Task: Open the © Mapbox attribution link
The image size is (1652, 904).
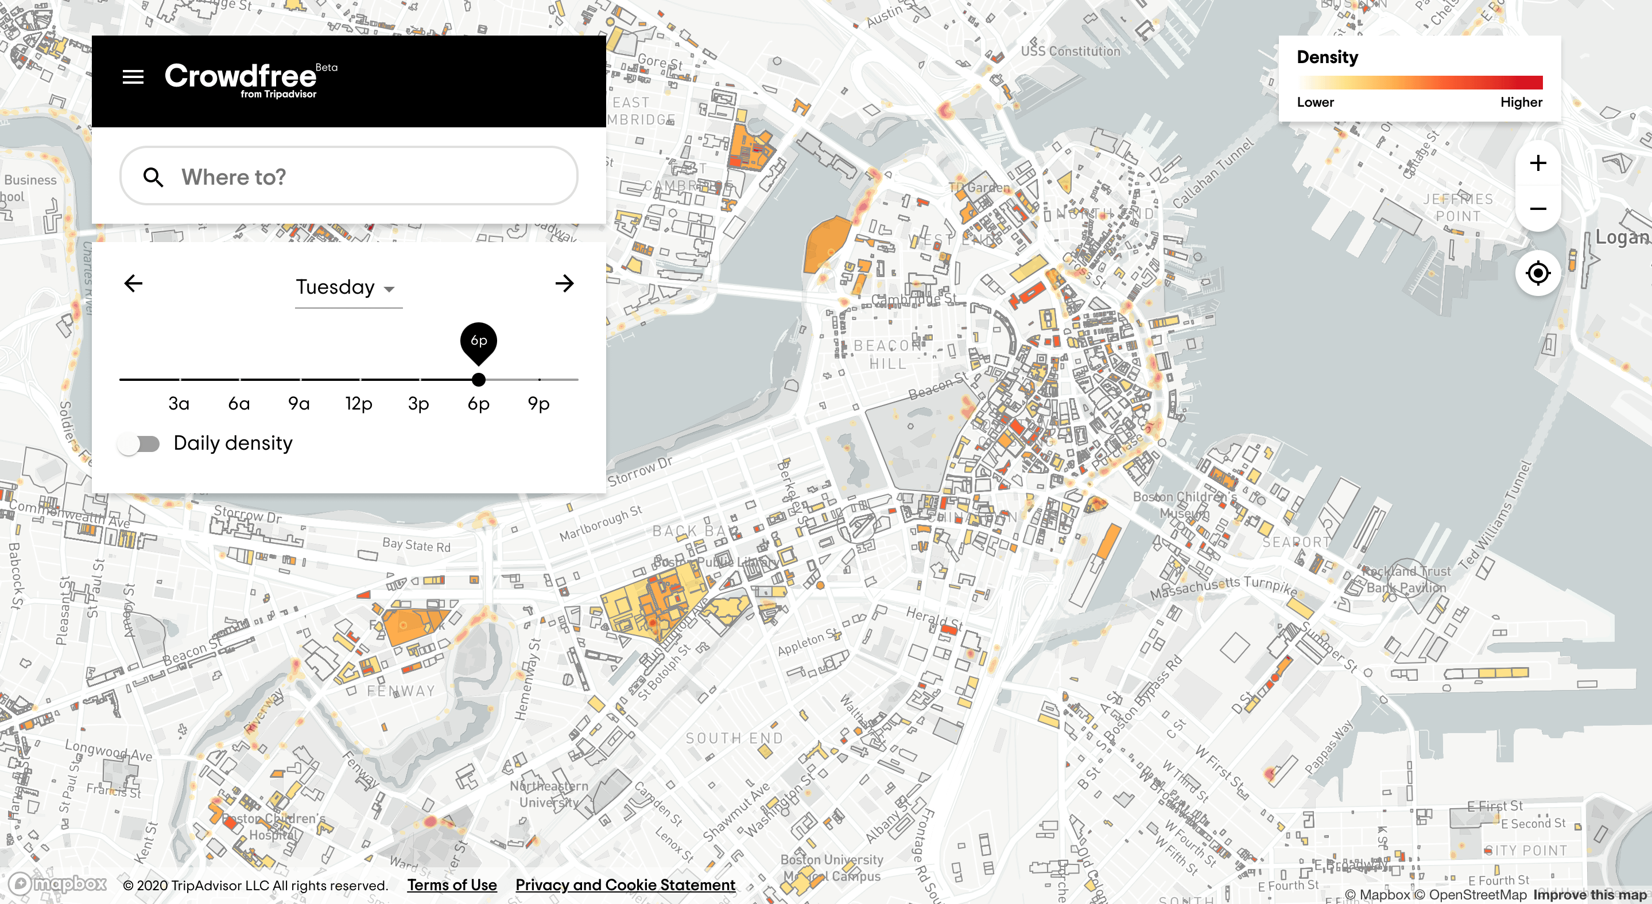Action: 1378,894
